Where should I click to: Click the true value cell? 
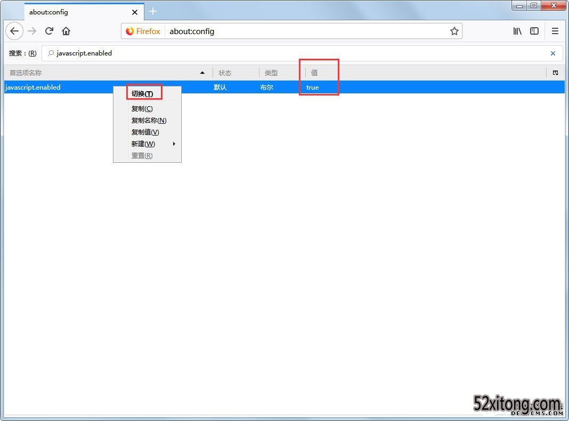click(x=312, y=88)
